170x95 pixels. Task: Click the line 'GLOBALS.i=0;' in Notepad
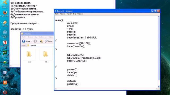75,55
